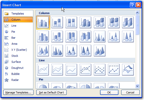
Task: Pick the Line with Markers chart
Action: (x=85, y=70)
